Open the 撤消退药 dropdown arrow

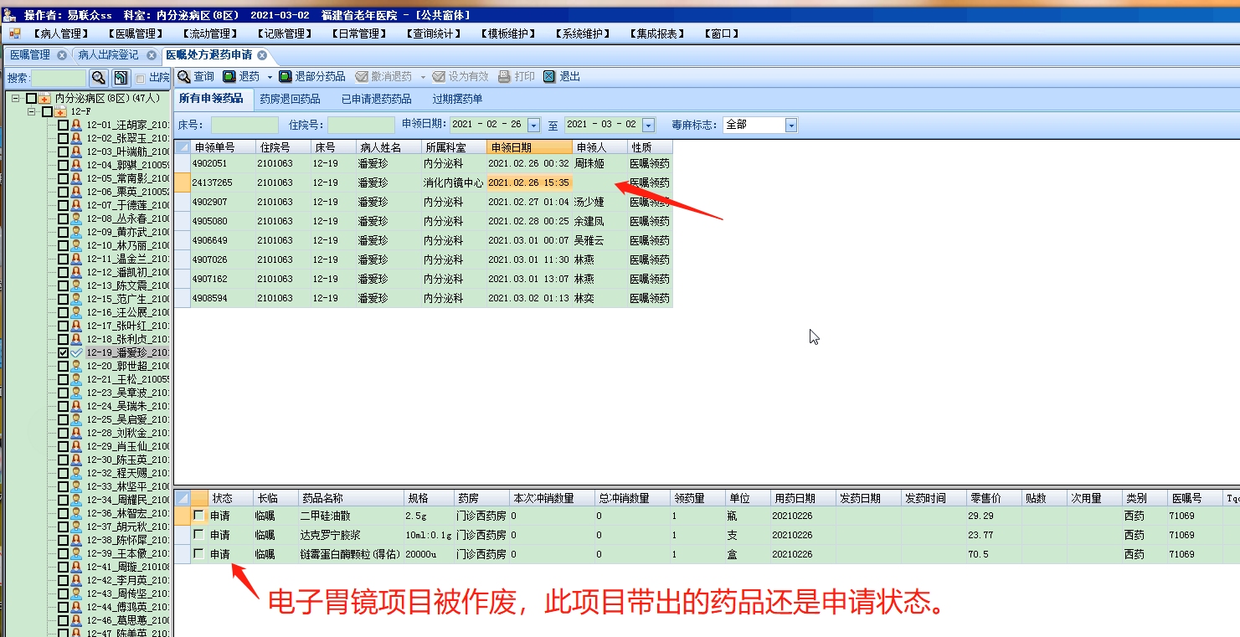click(422, 77)
